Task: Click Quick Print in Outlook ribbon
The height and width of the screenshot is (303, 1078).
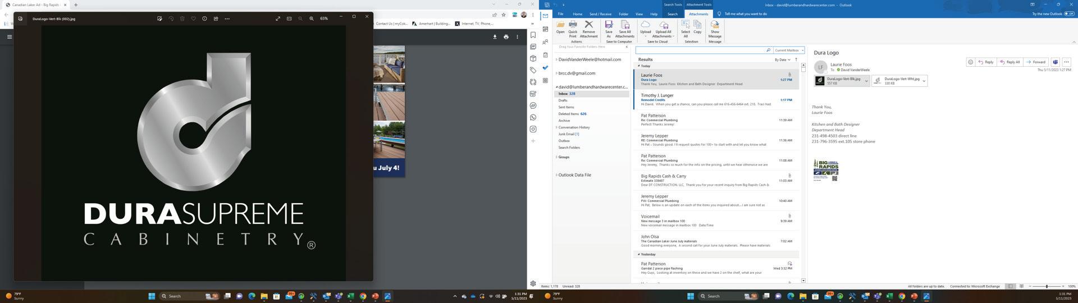Action: [x=573, y=29]
